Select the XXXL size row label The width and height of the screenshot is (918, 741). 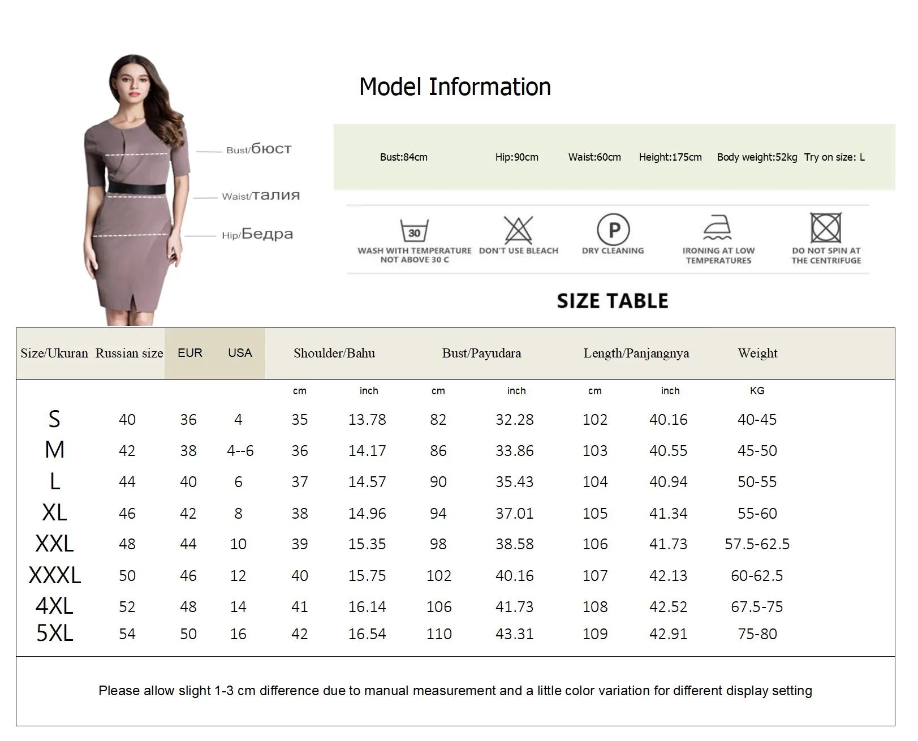click(x=54, y=575)
